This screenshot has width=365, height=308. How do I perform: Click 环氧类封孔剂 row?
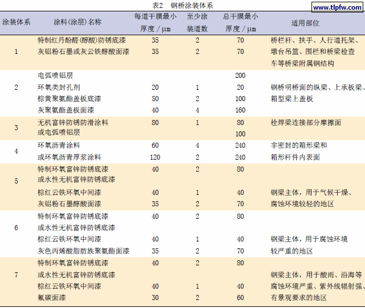pos(59,88)
